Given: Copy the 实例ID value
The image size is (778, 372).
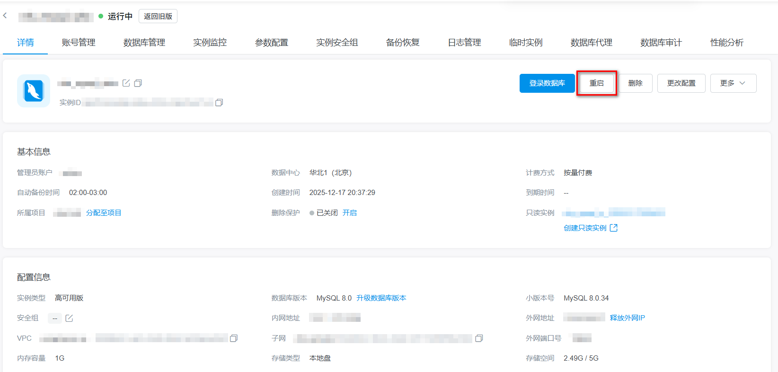Looking at the screenshot, I should pos(219,103).
